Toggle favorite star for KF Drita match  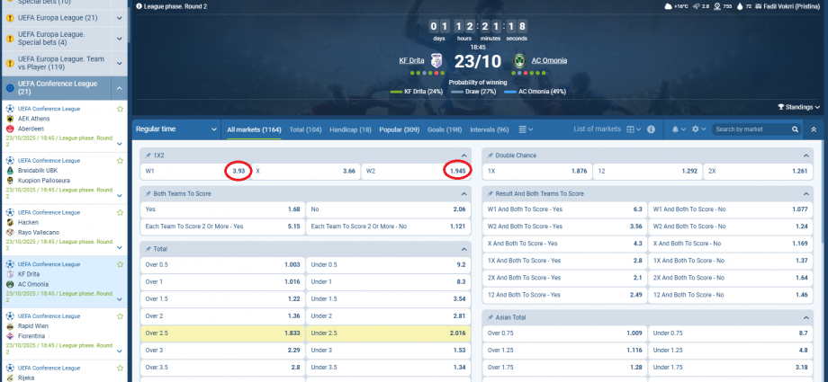(x=120, y=264)
